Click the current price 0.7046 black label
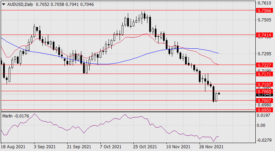The width and height of the screenshot is (275, 151). [264, 95]
